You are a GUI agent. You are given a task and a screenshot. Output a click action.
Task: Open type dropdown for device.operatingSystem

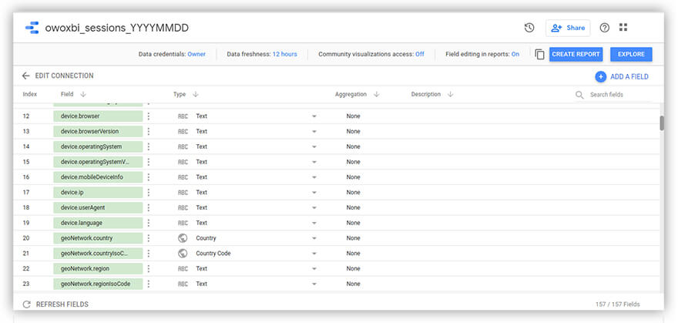pos(314,147)
